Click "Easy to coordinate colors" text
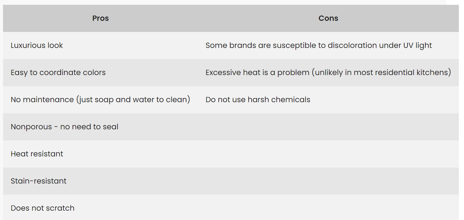This screenshot has height=220, width=464. coord(58,73)
